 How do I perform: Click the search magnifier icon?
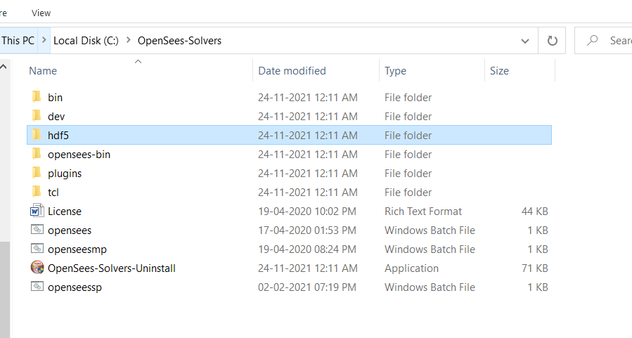[x=592, y=40]
